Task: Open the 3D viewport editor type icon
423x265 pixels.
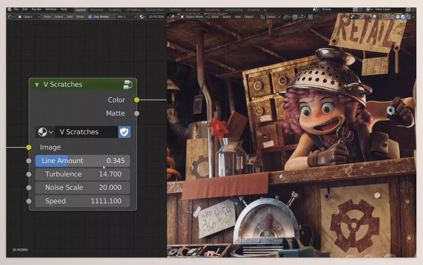Action: 174,17
